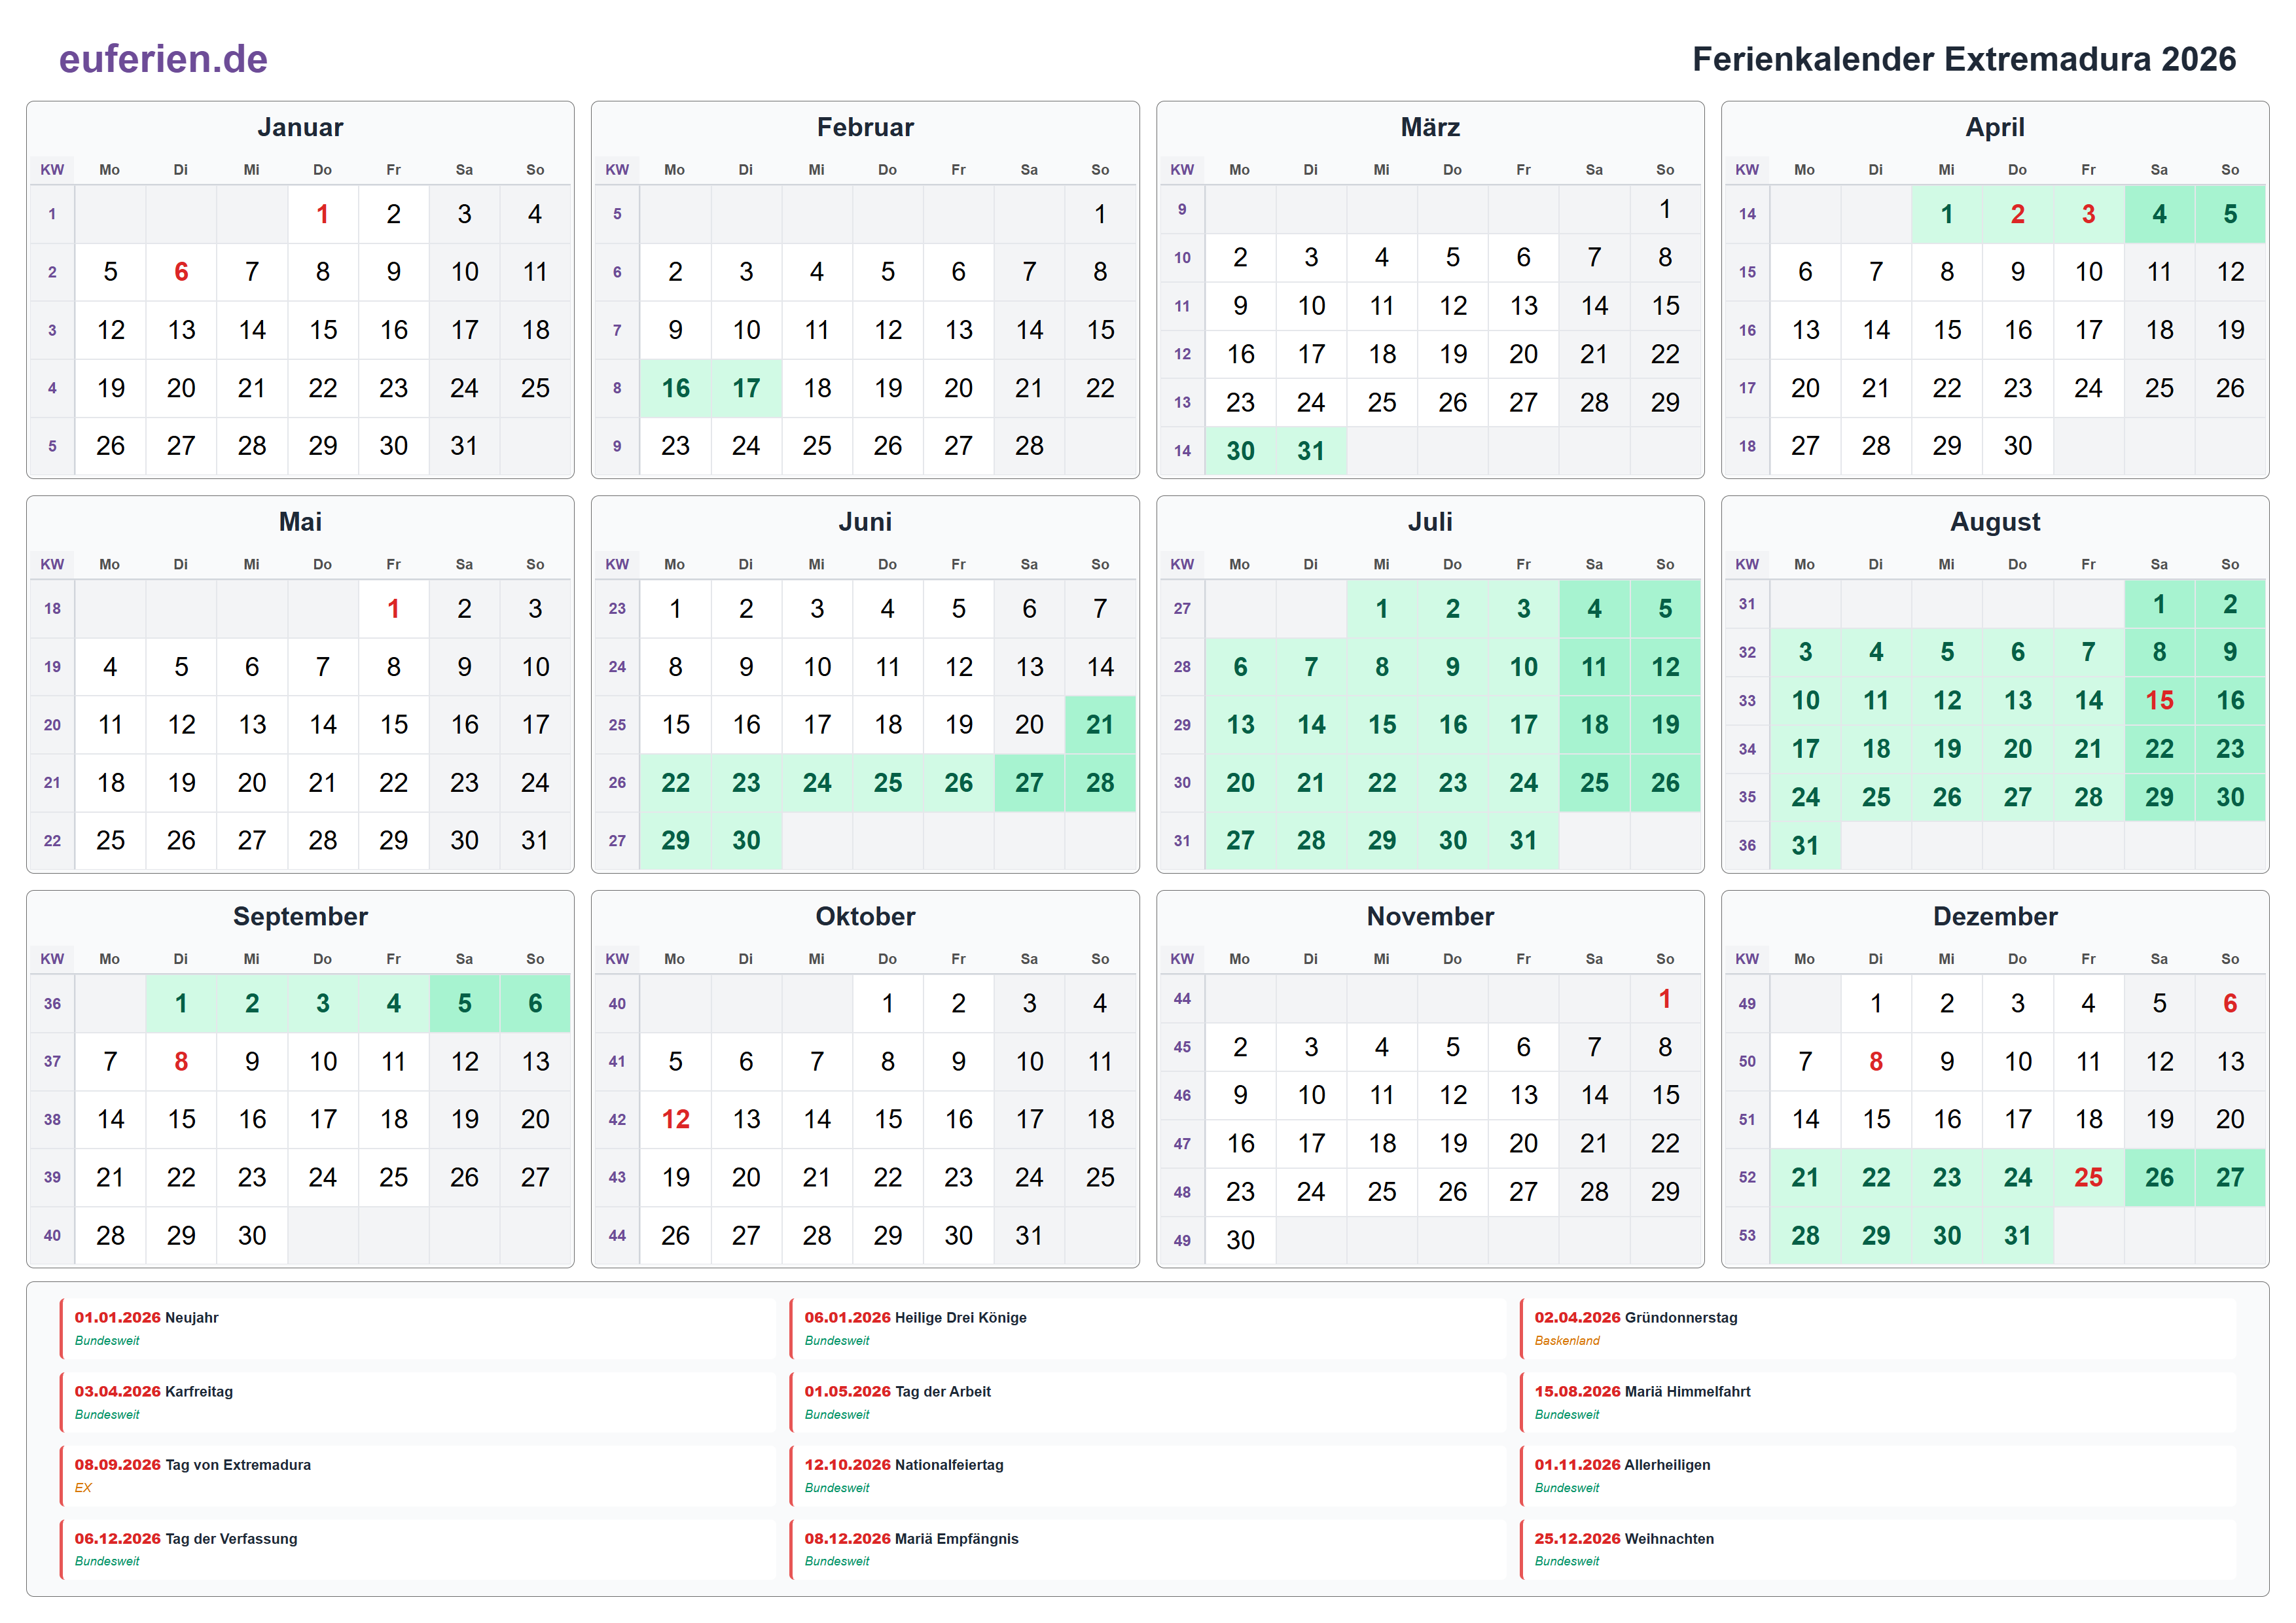Open the 02.04.2026 Gründonnerstag entry
Screen dimensions: 2296x1623
(x=1877, y=1329)
